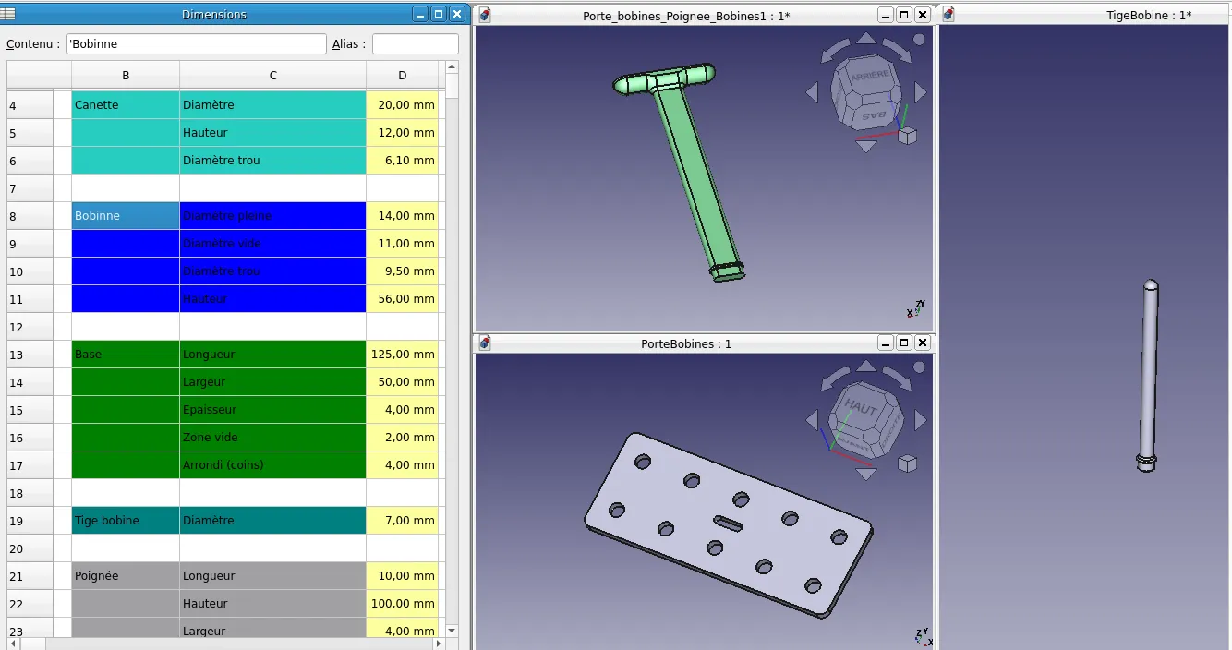
Task: Click the FreeCAD icon in the PorteBobines title bar
Action: pyautogui.click(x=485, y=343)
